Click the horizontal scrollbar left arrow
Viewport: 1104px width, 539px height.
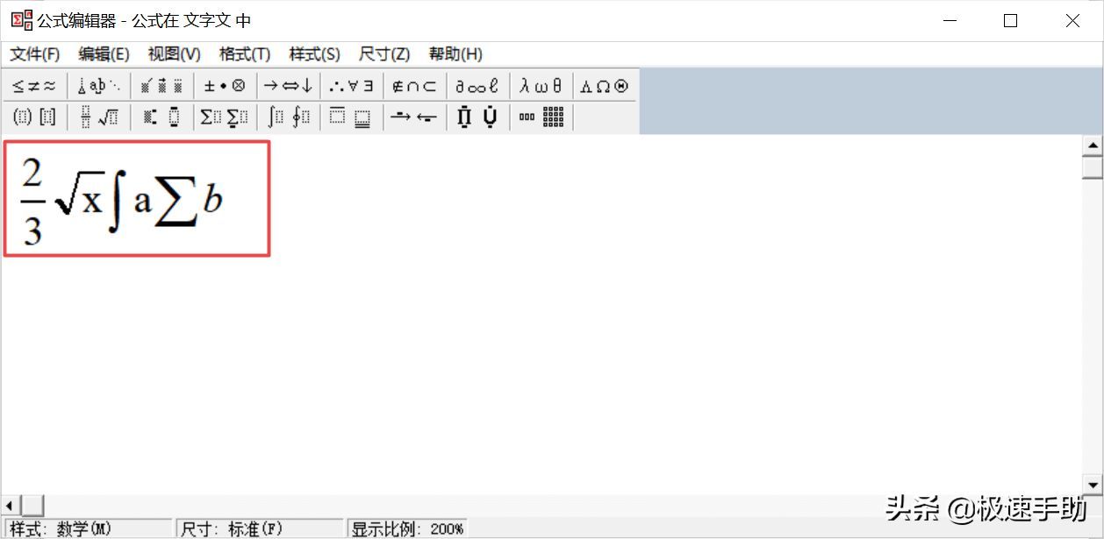click(10, 506)
